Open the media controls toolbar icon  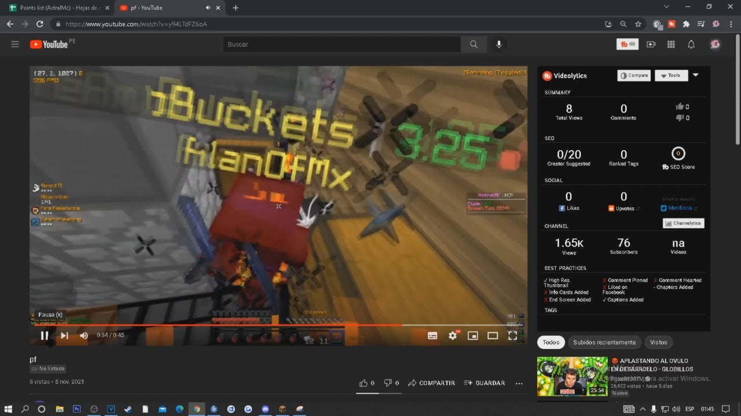[701, 24]
